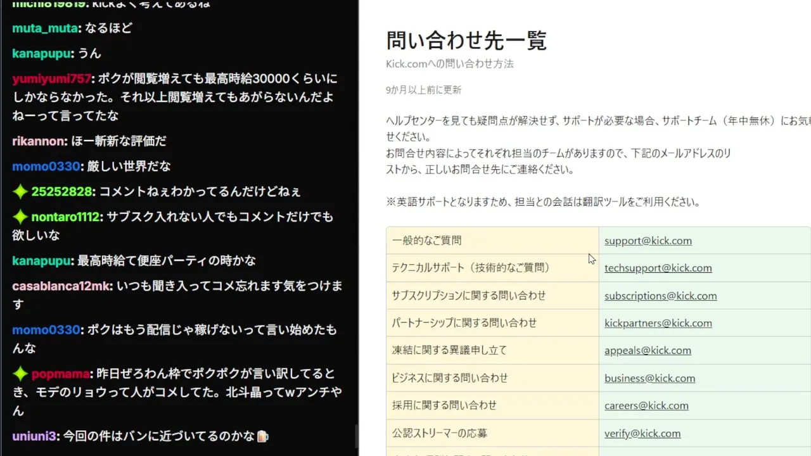Open the verify@kick.com email link
The image size is (811, 456).
642,433
